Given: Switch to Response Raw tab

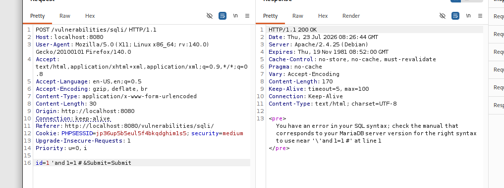Looking at the screenshot, I should 298,16.
